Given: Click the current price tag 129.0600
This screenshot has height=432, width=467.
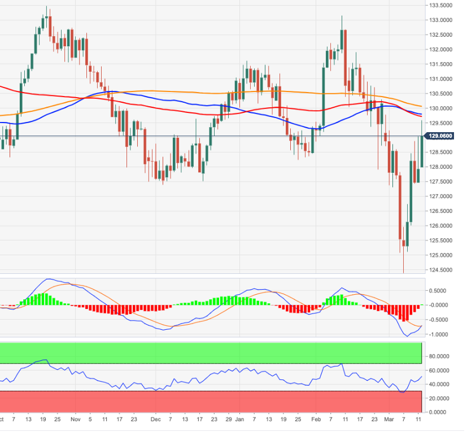Looking at the screenshot, I should click(x=443, y=136).
